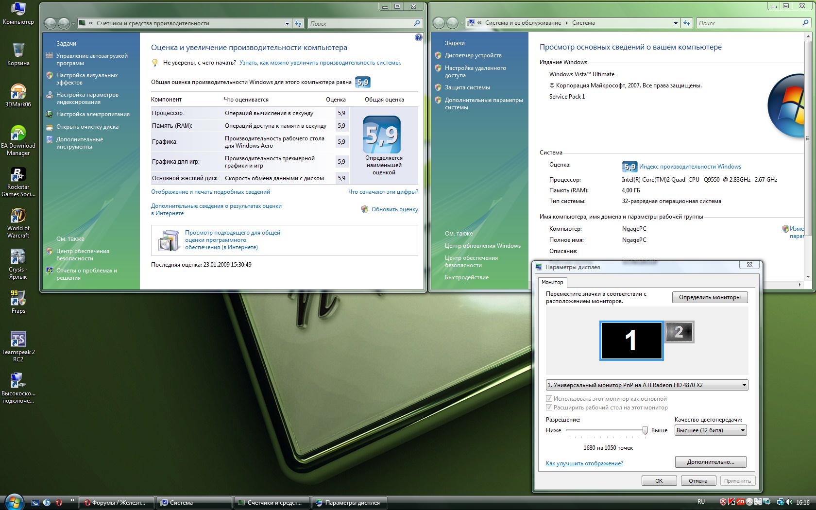Switch to Параметры дисплея taskbar item
Viewport: 816px width, 510px height.
click(x=350, y=503)
